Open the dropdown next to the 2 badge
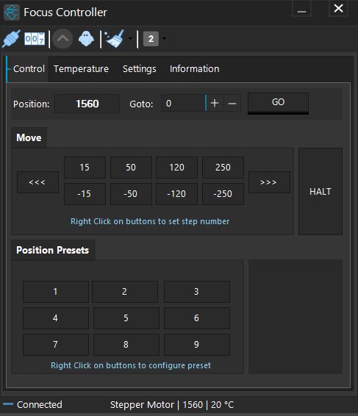The image size is (358, 416). 164,39
